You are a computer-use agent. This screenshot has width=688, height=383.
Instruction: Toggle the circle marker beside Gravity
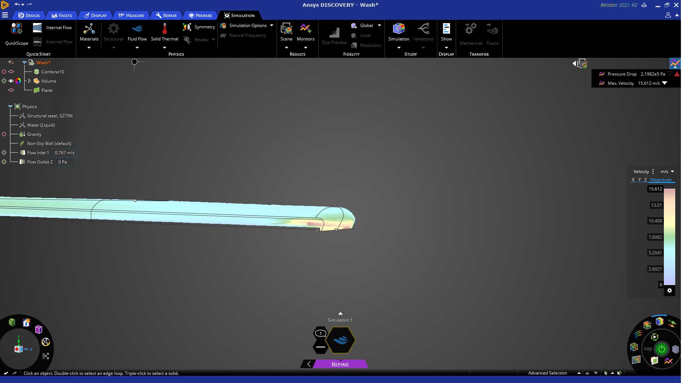pyautogui.click(x=4, y=134)
